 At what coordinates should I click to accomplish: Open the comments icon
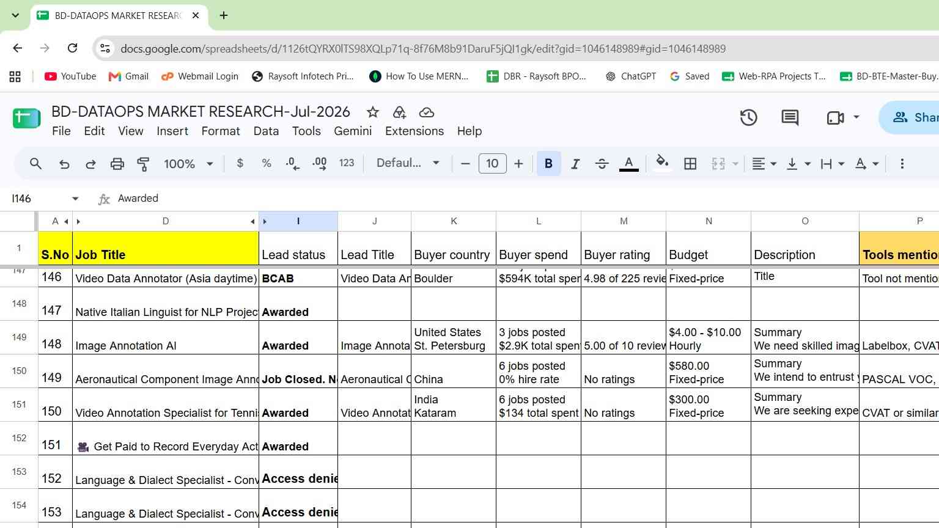790,118
